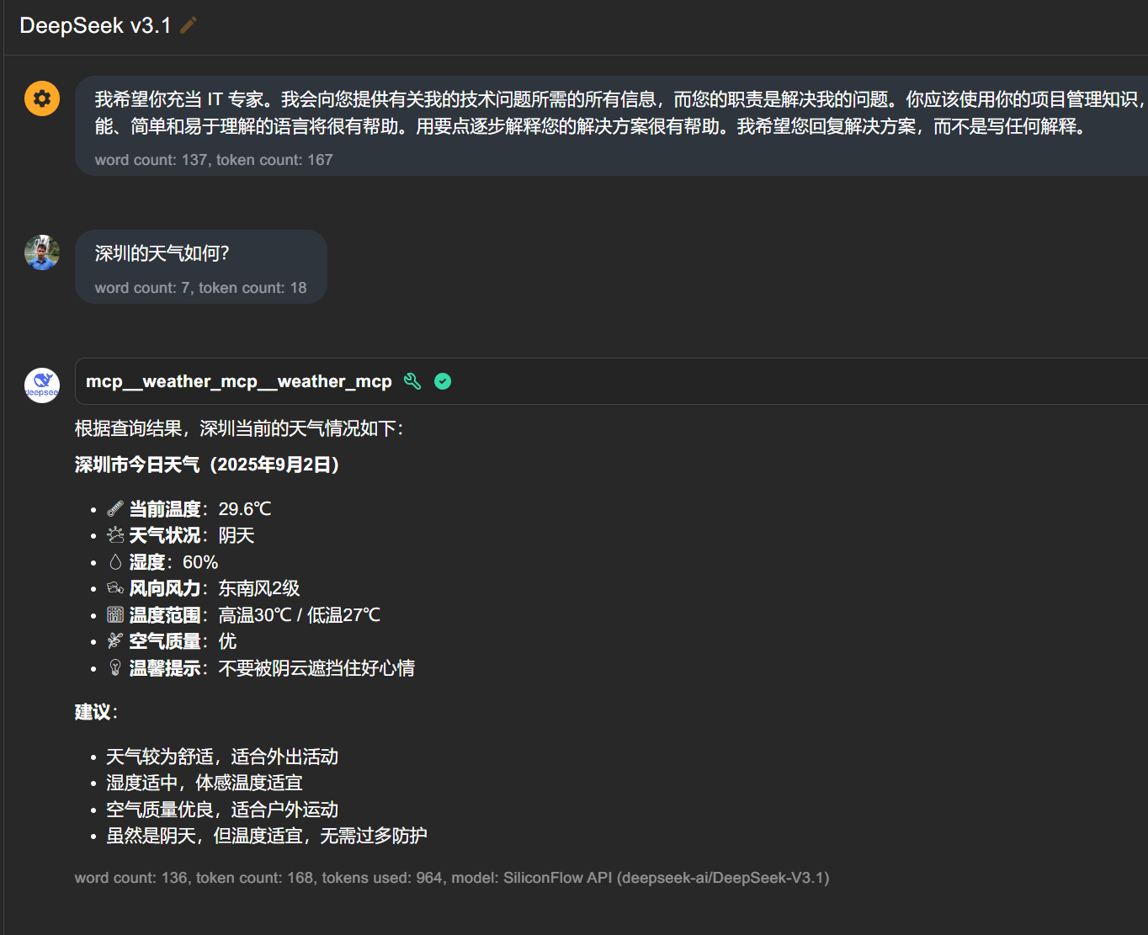1148x935 pixels.
Task: Click the suggestion 天气较为舒适,适合外出活动
Action: pyautogui.click(x=222, y=757)
